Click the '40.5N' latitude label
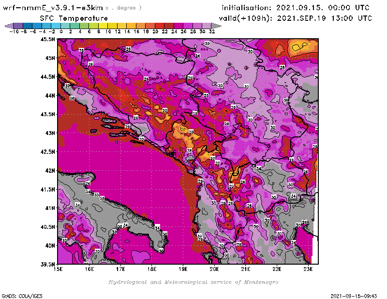The image size is (387, 299). point(48,227)
